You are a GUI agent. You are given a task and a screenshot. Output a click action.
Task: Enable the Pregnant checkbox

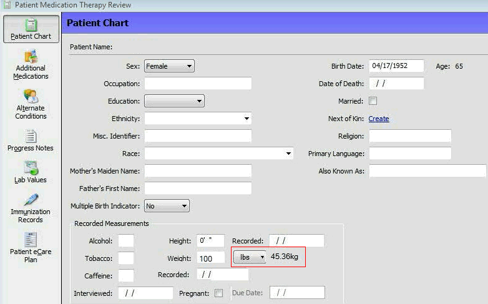click(218, 293)
